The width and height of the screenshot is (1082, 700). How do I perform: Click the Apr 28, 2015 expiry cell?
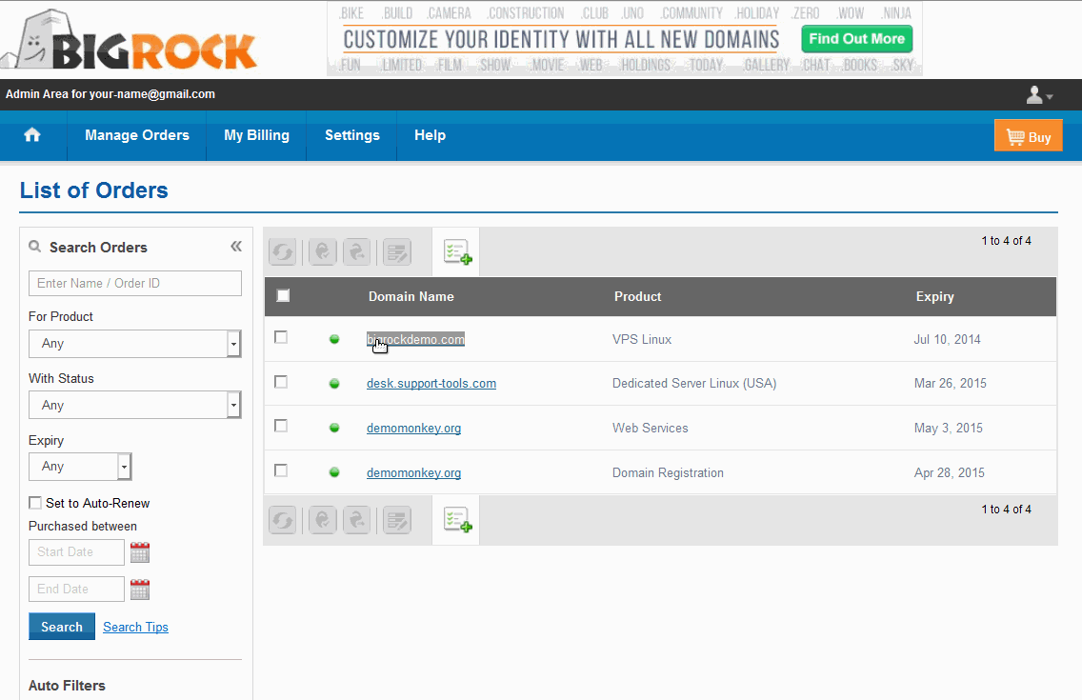(x=950, y=473)
